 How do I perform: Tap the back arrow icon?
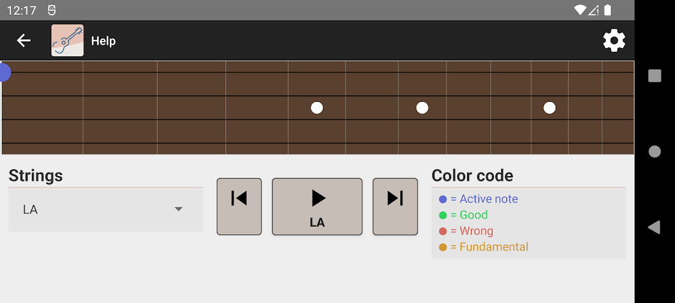click(x=24, y=40)
